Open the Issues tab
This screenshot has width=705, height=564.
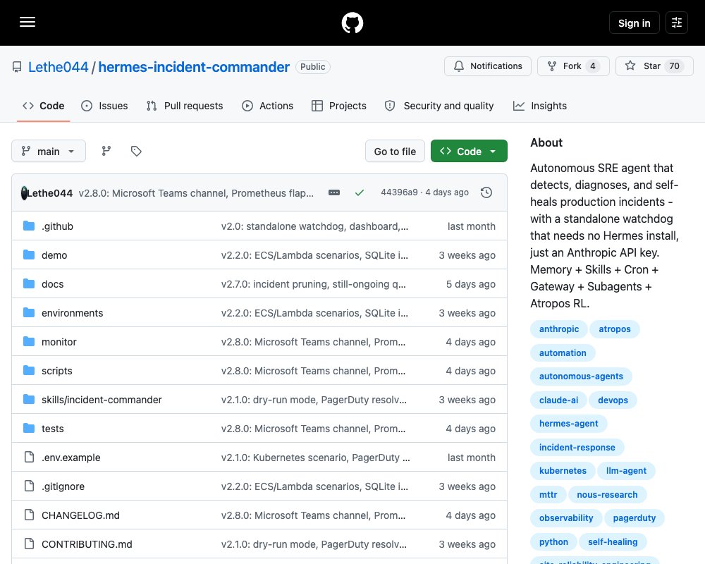point(104,106)
